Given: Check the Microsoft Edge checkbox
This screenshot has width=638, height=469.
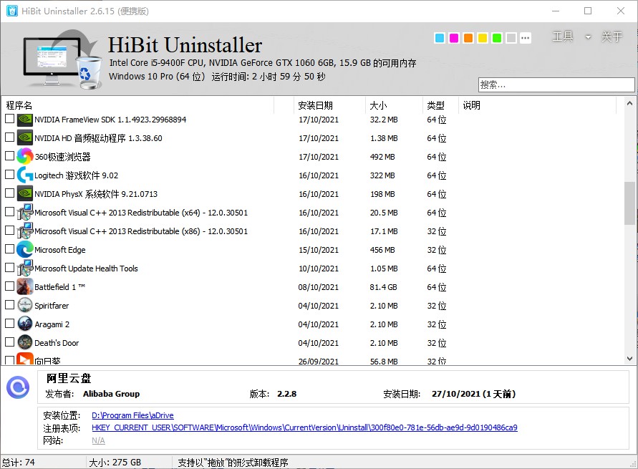Looking at the screenshot, I should [10, 249].
